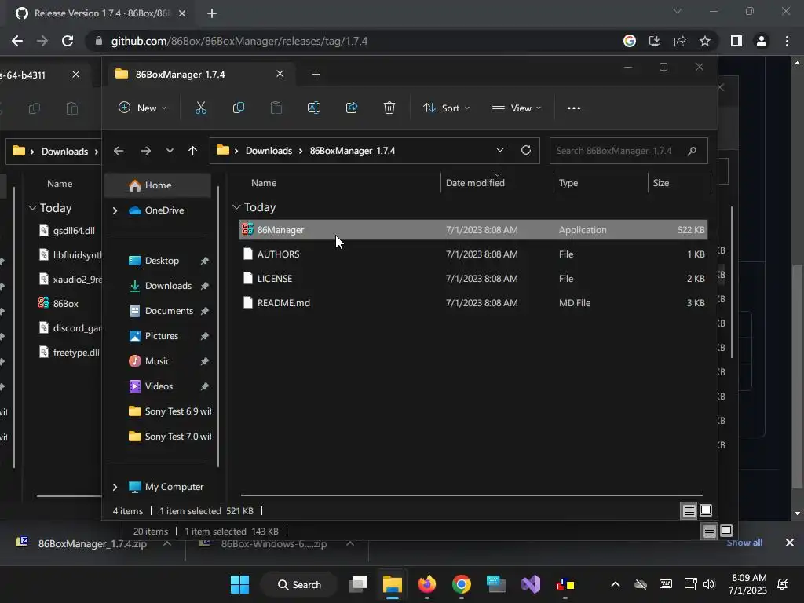Click the Rename icon in Explorer toolbar
Image resolution: width=804 pixels, height=603 pixels.
coord(314,108)
